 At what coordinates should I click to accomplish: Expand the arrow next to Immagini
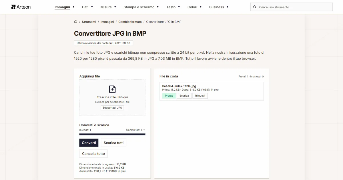[x=73, y=7]
